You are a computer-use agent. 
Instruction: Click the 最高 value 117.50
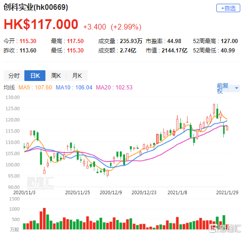(x=75, y=41)
